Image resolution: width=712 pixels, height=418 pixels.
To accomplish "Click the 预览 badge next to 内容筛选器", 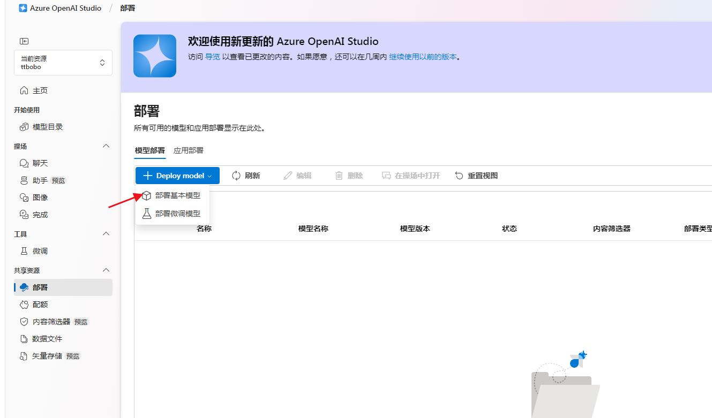I will [81, 322].
